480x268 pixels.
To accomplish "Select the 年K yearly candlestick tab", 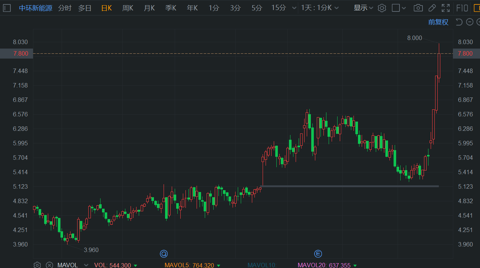I will pyautogui.click(x=192, y=8).
